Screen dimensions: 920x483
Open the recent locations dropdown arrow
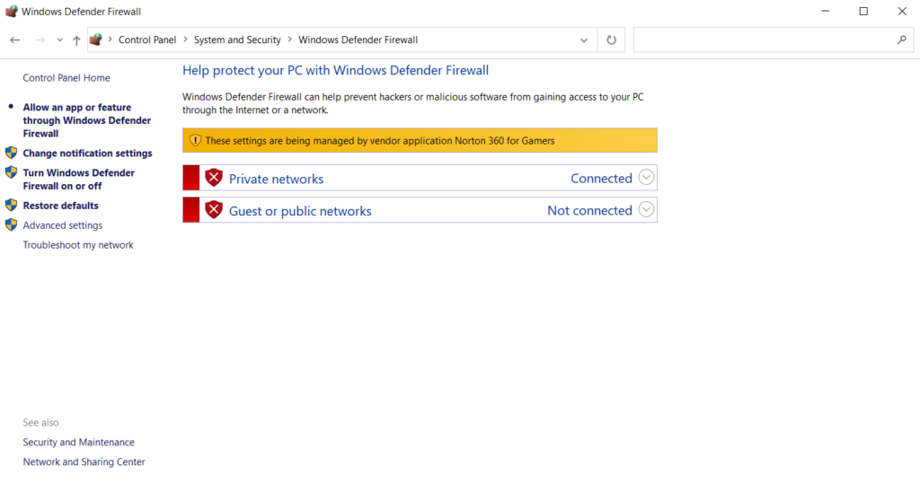pos(59,40)
